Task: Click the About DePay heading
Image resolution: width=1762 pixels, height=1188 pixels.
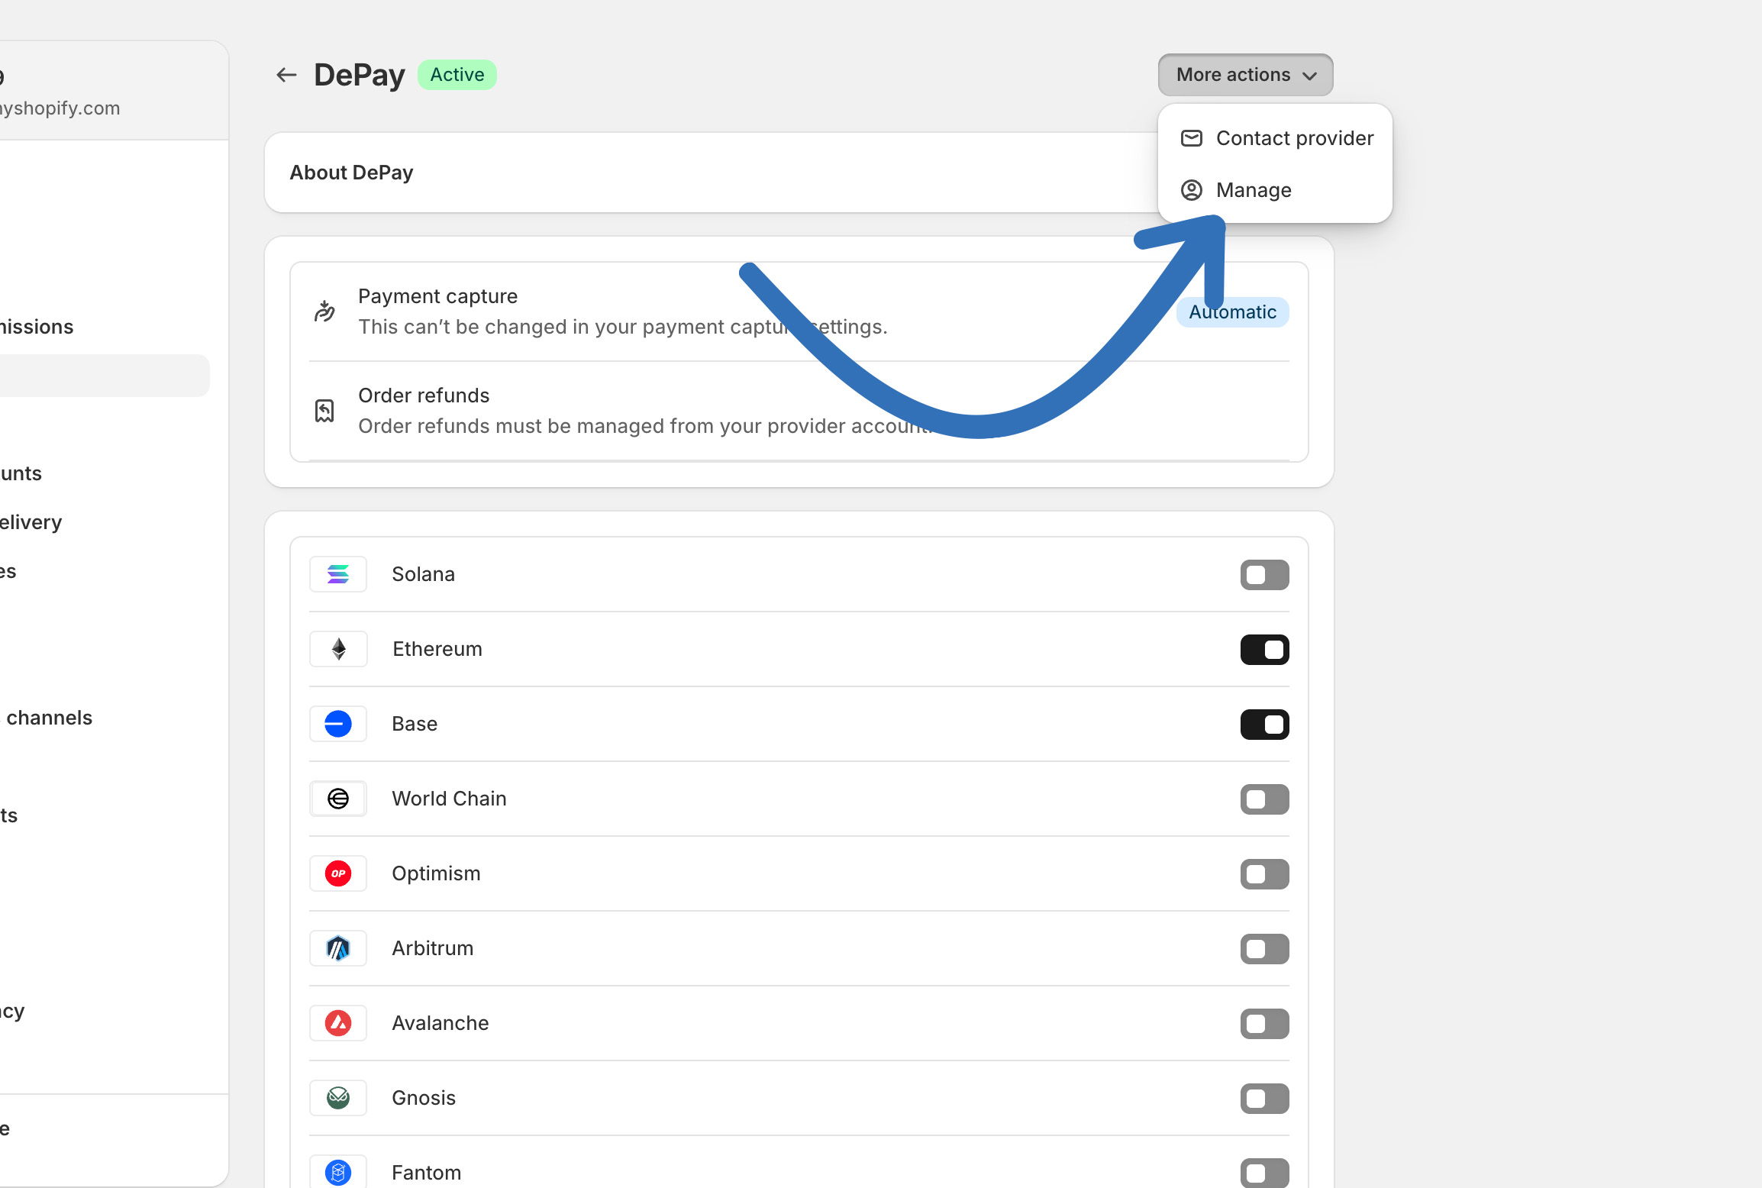Action: pyautogui.click(x=351, y=173)
